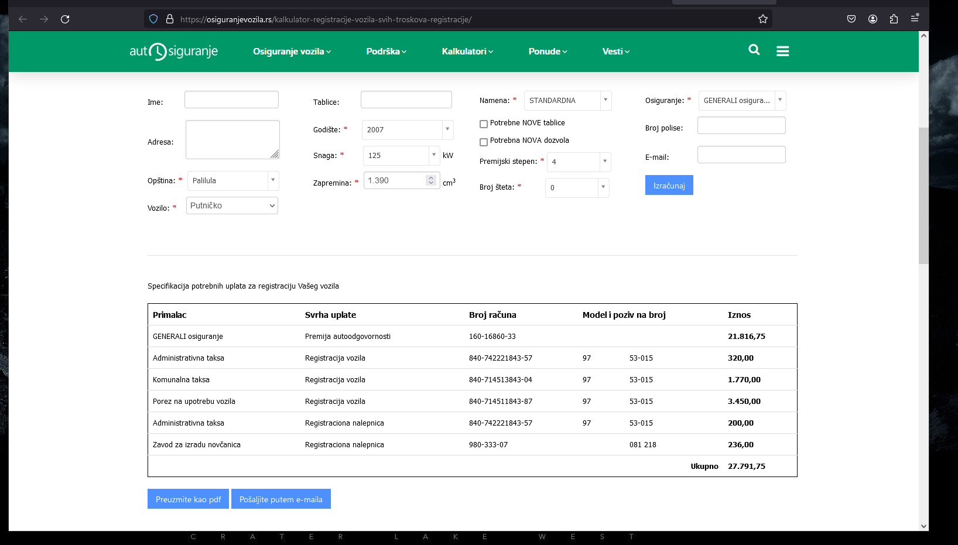Click account number 980-333-07
This screenshot has height=545, width=958.
(488, 445)
